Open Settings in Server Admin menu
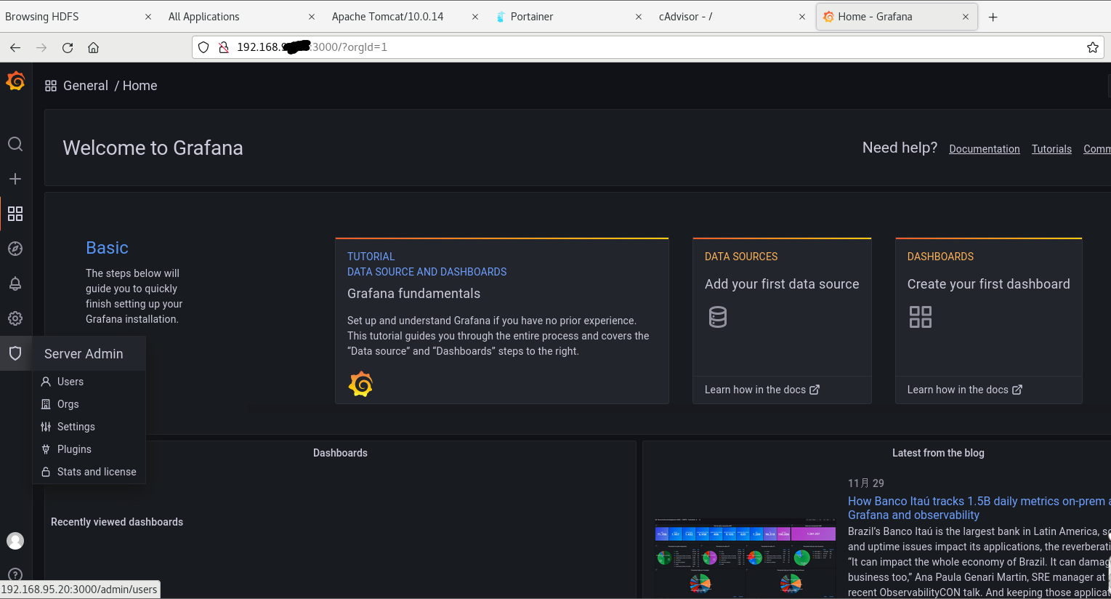 click(89, 427)
